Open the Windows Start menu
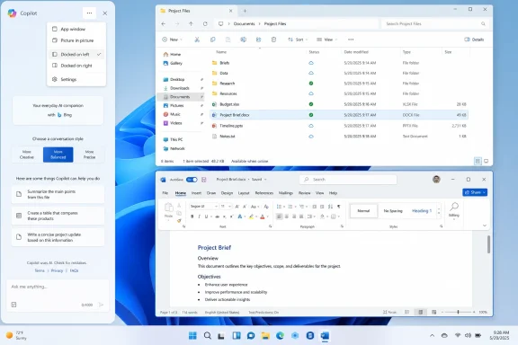This screenshot has height=345, width=518. coord(192,336)
